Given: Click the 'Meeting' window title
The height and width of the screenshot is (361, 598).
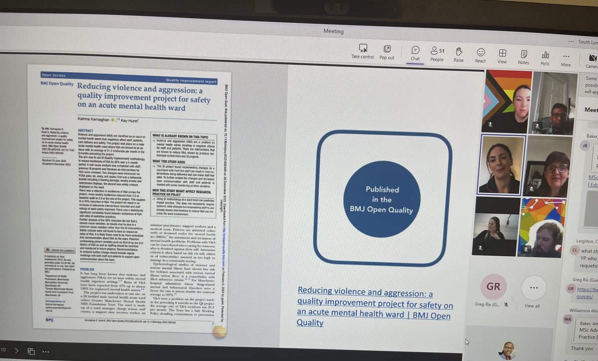Looking at the screenshot, I should [x=333, y=31].
